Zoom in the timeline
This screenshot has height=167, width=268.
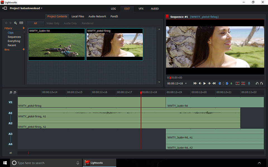pyautogui.click(x=11, y=92)
